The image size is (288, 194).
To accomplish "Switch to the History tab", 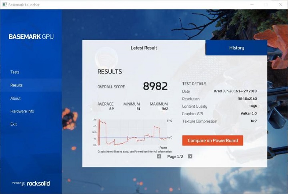I will tap(236, 48).
